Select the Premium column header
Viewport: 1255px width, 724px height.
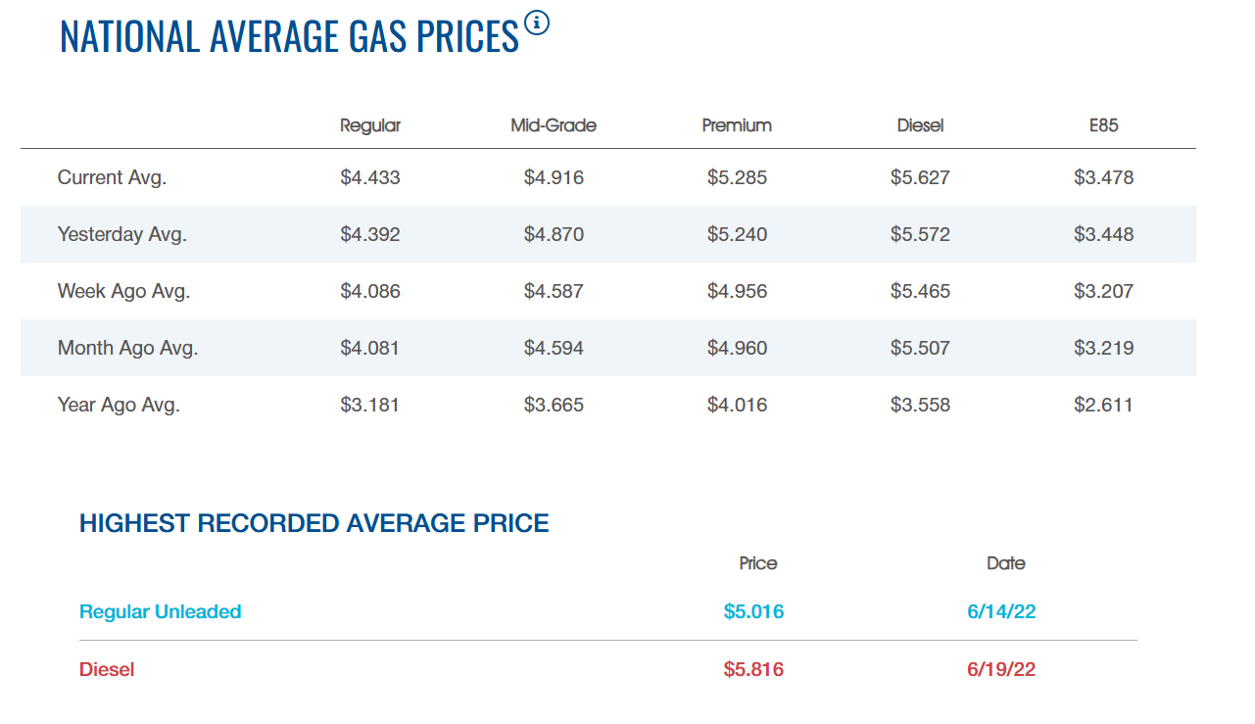(x=737, y=125)
